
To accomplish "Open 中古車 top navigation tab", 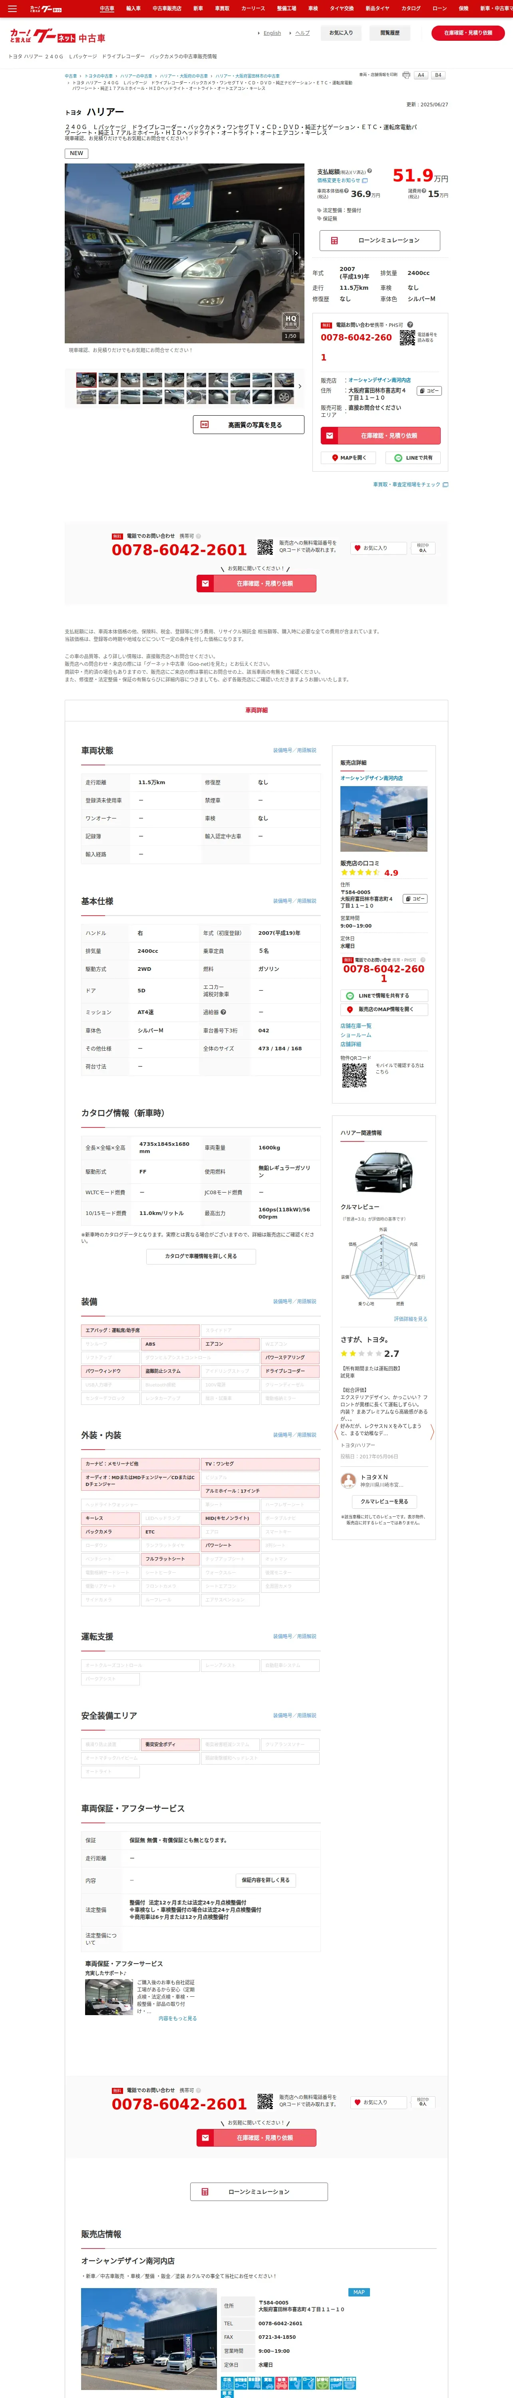I will (107, 8).
